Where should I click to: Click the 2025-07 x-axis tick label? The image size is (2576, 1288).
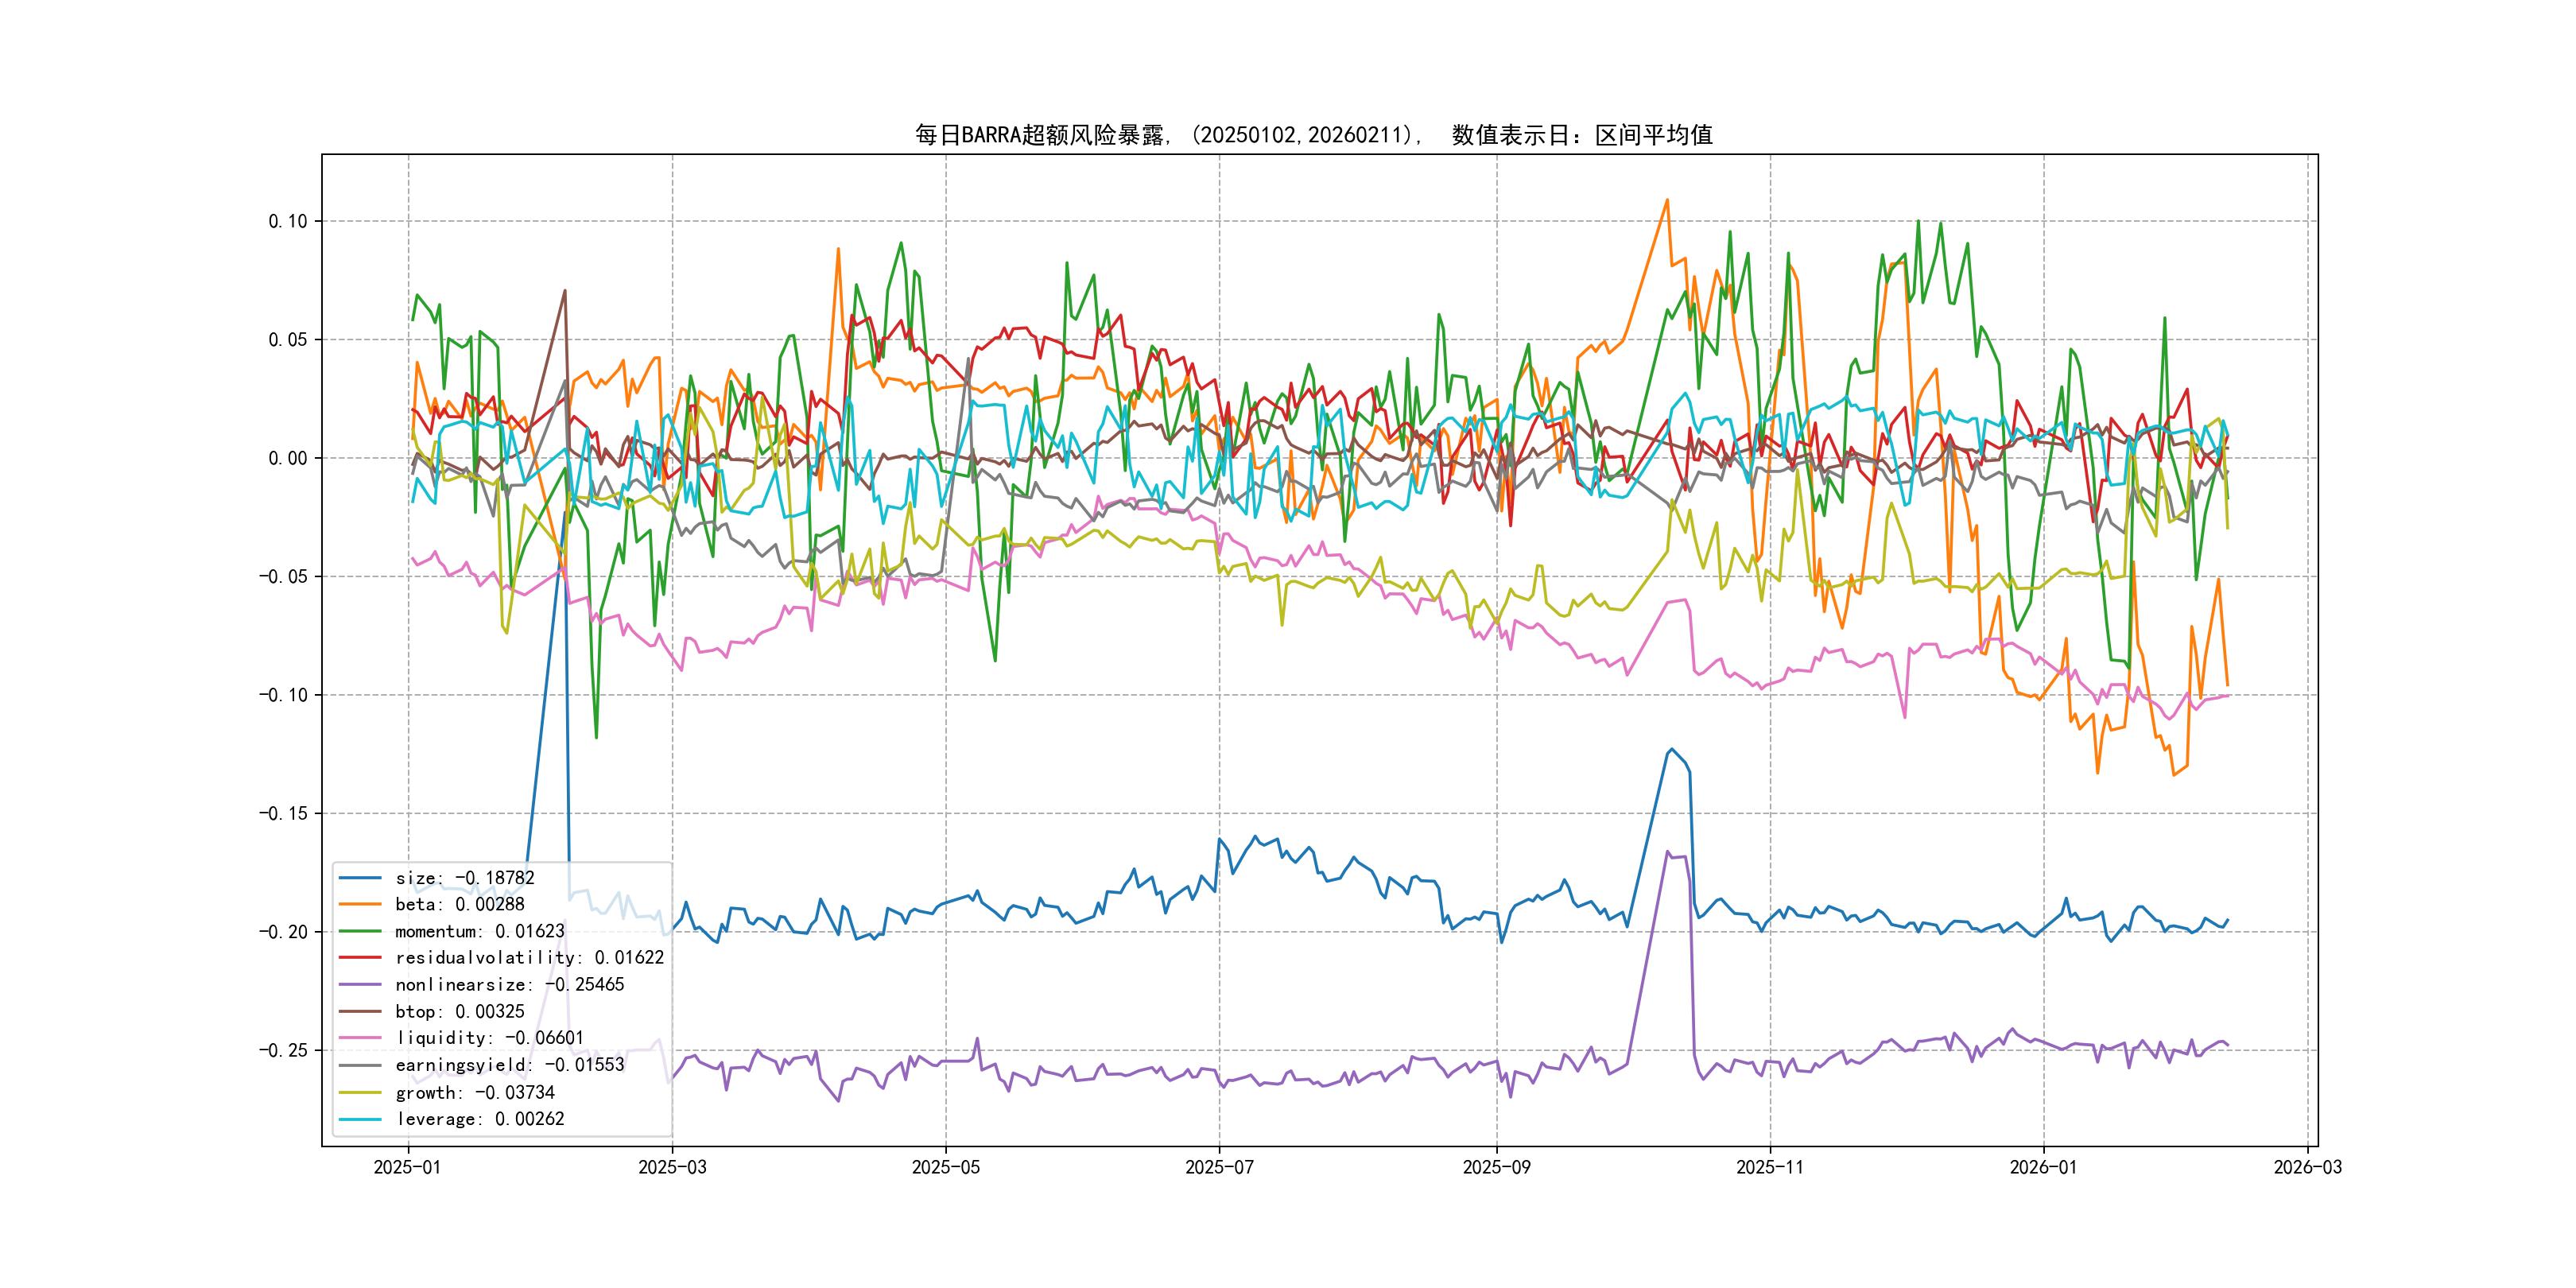tap(1219, 1167)
